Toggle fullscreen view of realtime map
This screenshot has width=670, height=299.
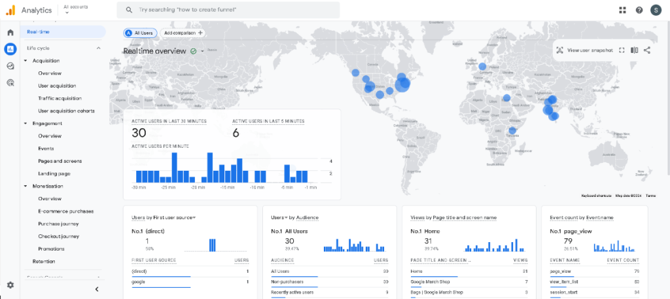(x=622, y=50)
